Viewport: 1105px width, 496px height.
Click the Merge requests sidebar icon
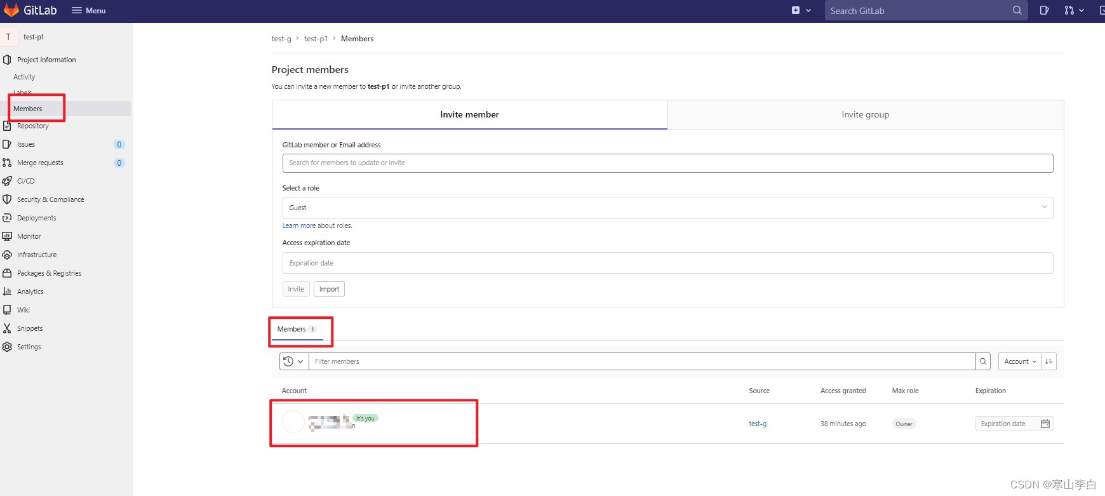tap(7, 163)
